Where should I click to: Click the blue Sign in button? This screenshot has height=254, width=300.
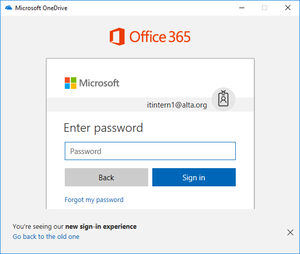(194, 177)
